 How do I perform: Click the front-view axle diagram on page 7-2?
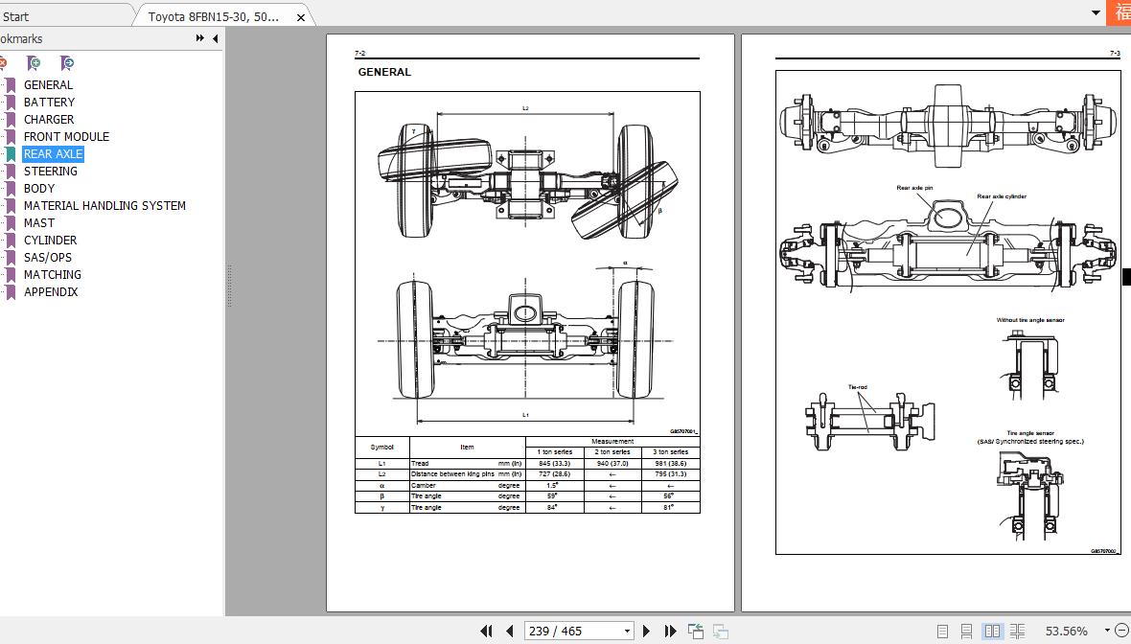click(x=525, y=339)
